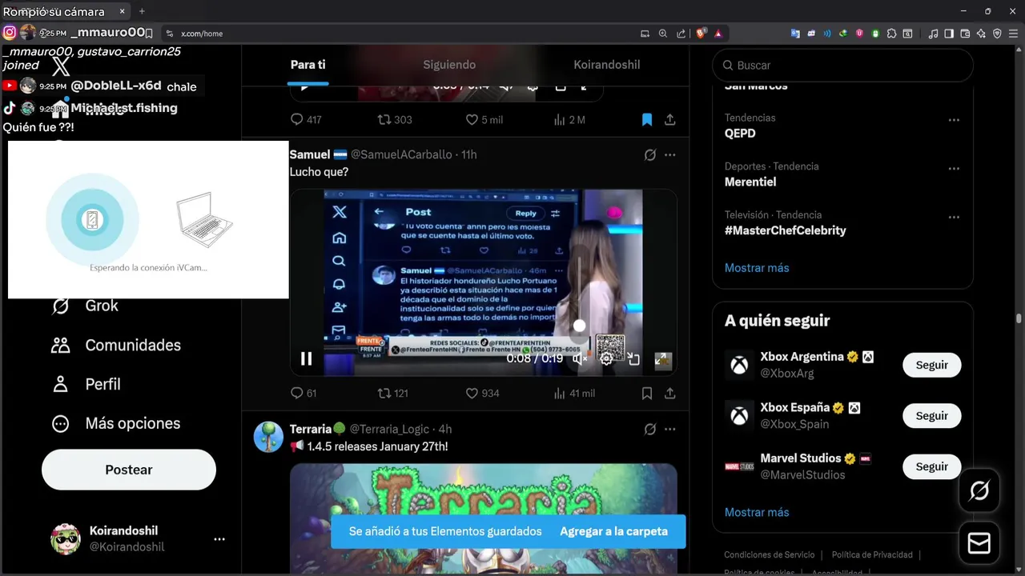Go to Comunidades in the sidebar

(116, 345)
